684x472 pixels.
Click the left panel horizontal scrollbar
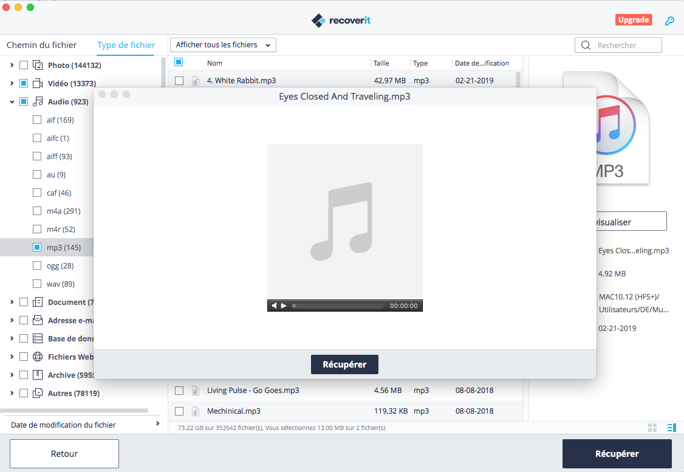(74, 411)
